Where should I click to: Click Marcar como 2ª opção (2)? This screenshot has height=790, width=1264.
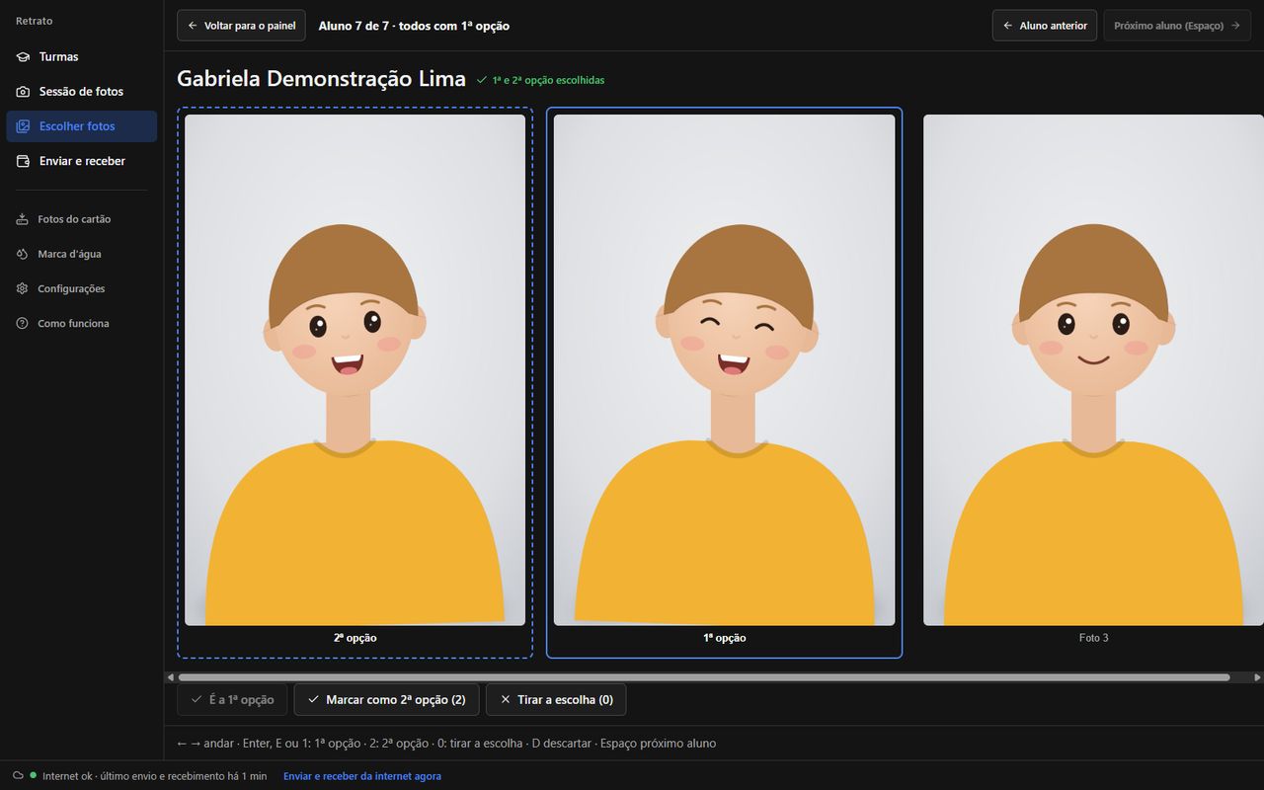(x=386, y=699)
